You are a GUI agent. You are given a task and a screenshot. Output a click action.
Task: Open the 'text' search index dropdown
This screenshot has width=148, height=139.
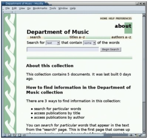pyautogui.click(x=53, y=43)
